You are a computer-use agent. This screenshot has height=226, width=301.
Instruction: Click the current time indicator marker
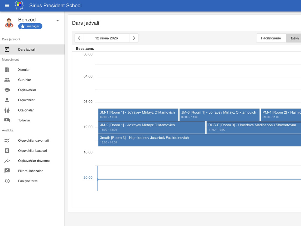98,180
